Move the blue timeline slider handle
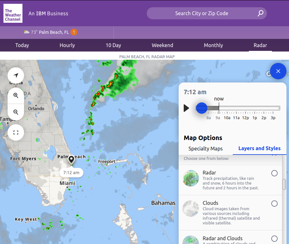The height and width of the screenshot is (244, 289). coord(202,108)
